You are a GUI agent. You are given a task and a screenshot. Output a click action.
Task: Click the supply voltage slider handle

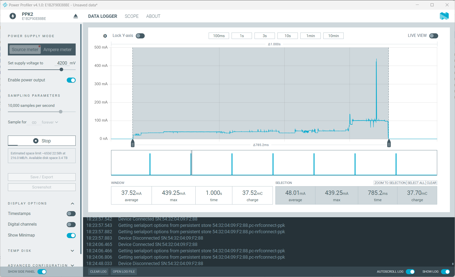pyautogui.click(x=61, y=69)
